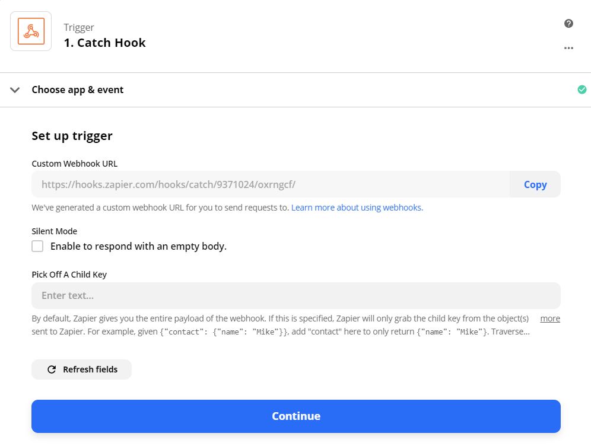This screenshot has width=591, height=446.
Task: Click the green completed checkmark icon
Action: [x=582, y=90]
